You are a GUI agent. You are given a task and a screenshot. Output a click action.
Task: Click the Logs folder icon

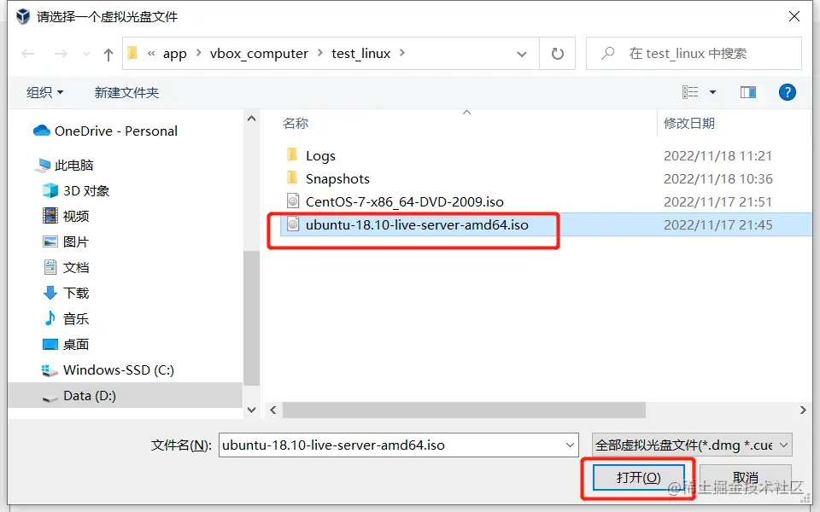[293, 155]
